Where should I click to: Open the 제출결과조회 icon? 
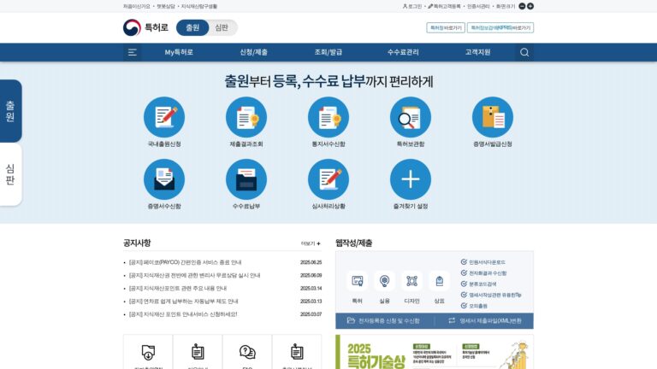246,117
